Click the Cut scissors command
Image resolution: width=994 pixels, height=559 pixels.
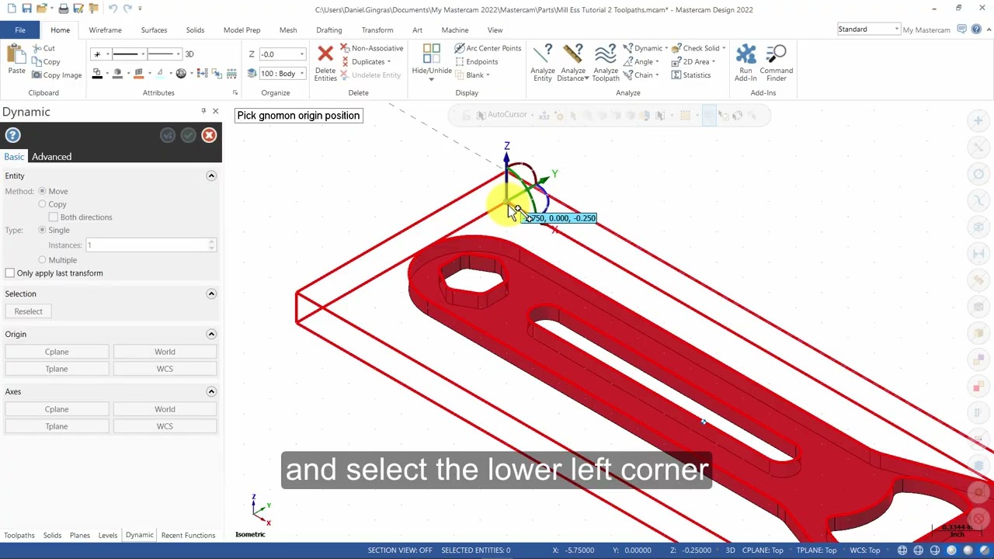point(43,48)
